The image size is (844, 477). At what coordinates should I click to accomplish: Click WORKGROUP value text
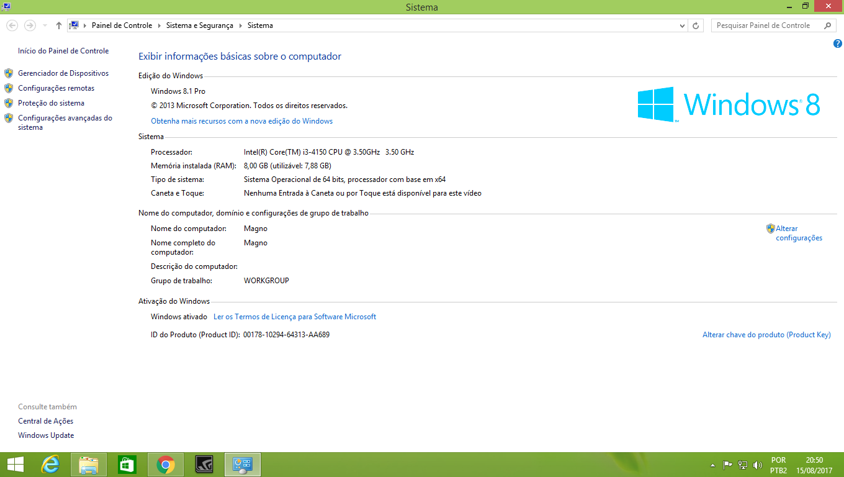click(266, 281)
